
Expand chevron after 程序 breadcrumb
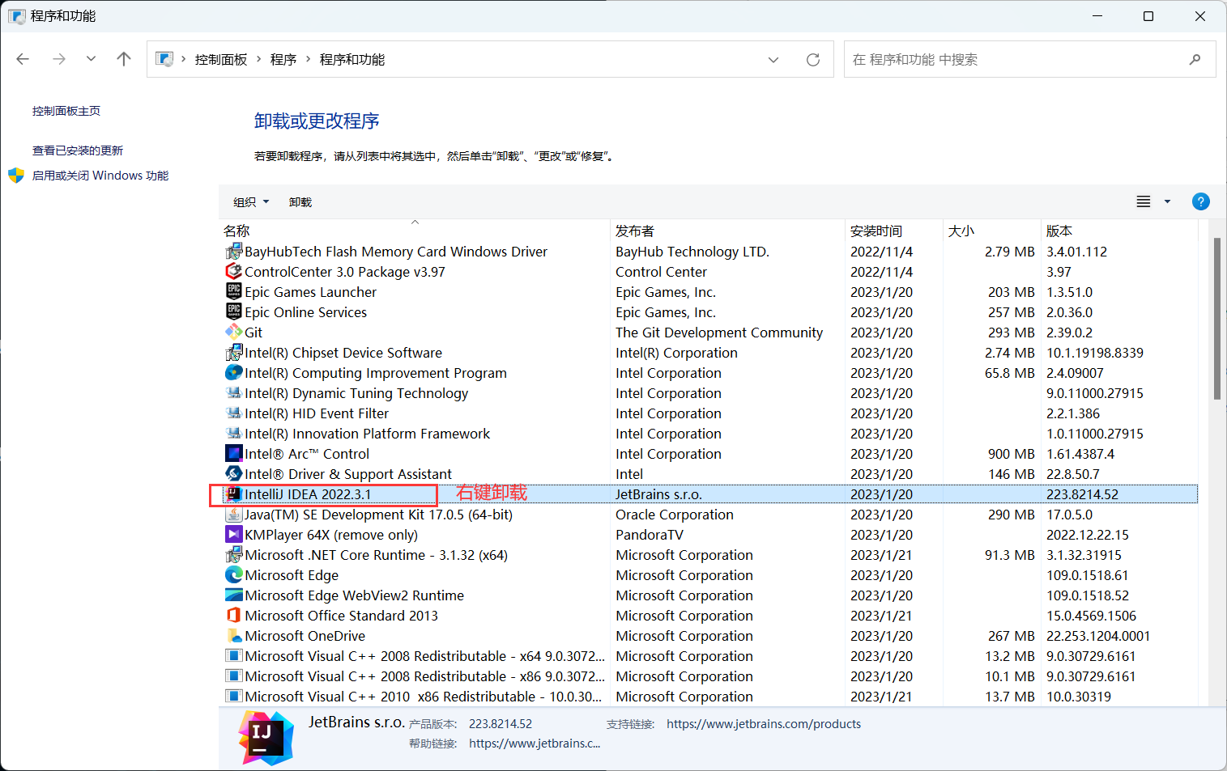[x=309, y=60]
